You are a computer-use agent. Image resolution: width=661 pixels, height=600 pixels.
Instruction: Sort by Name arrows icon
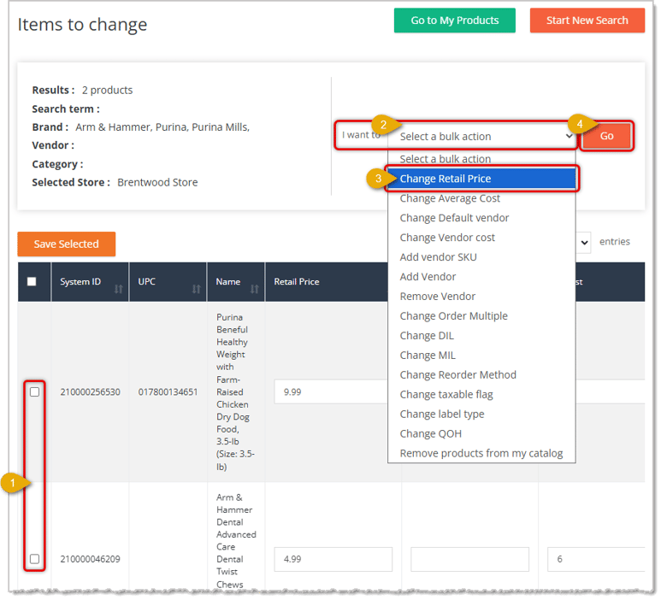(x=256, y=291)
